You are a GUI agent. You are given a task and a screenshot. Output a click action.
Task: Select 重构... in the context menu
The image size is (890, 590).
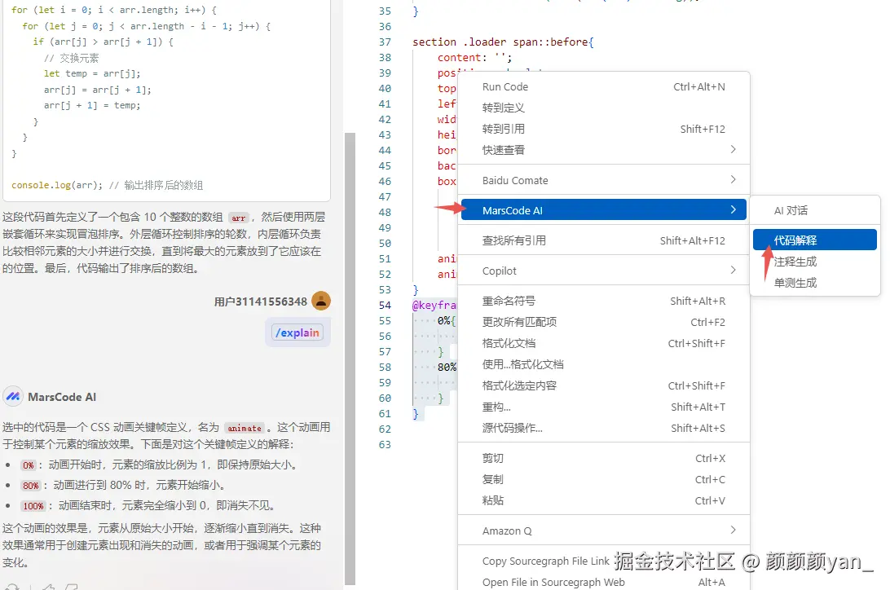[604, 407]
